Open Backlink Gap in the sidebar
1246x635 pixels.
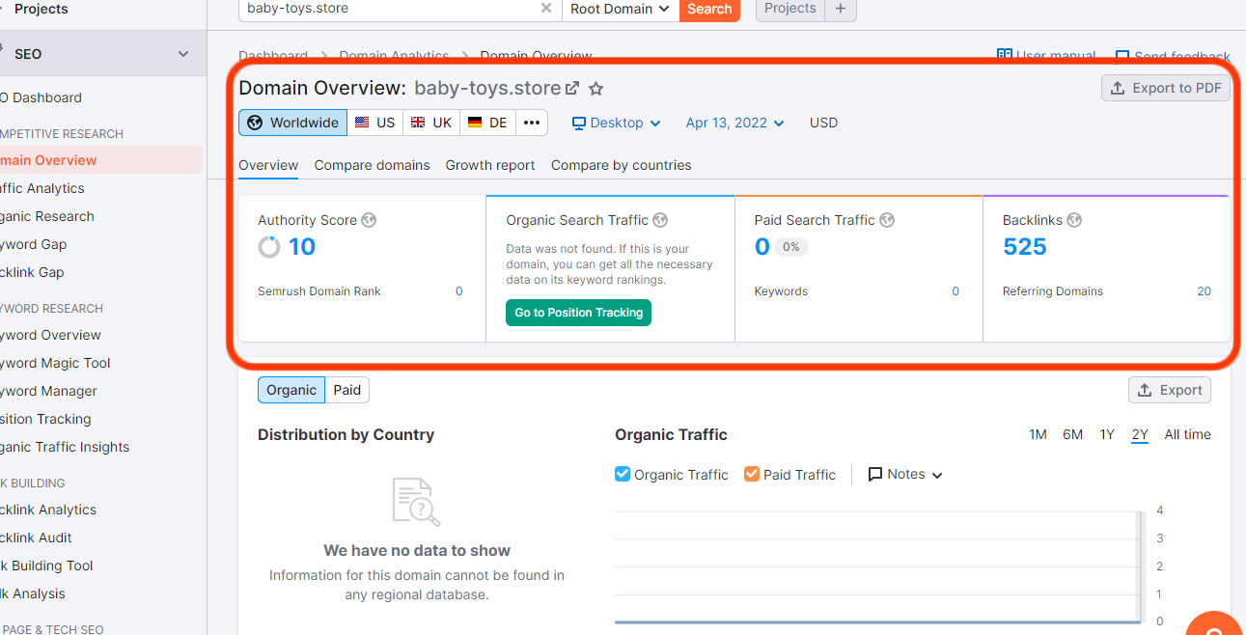32,272
